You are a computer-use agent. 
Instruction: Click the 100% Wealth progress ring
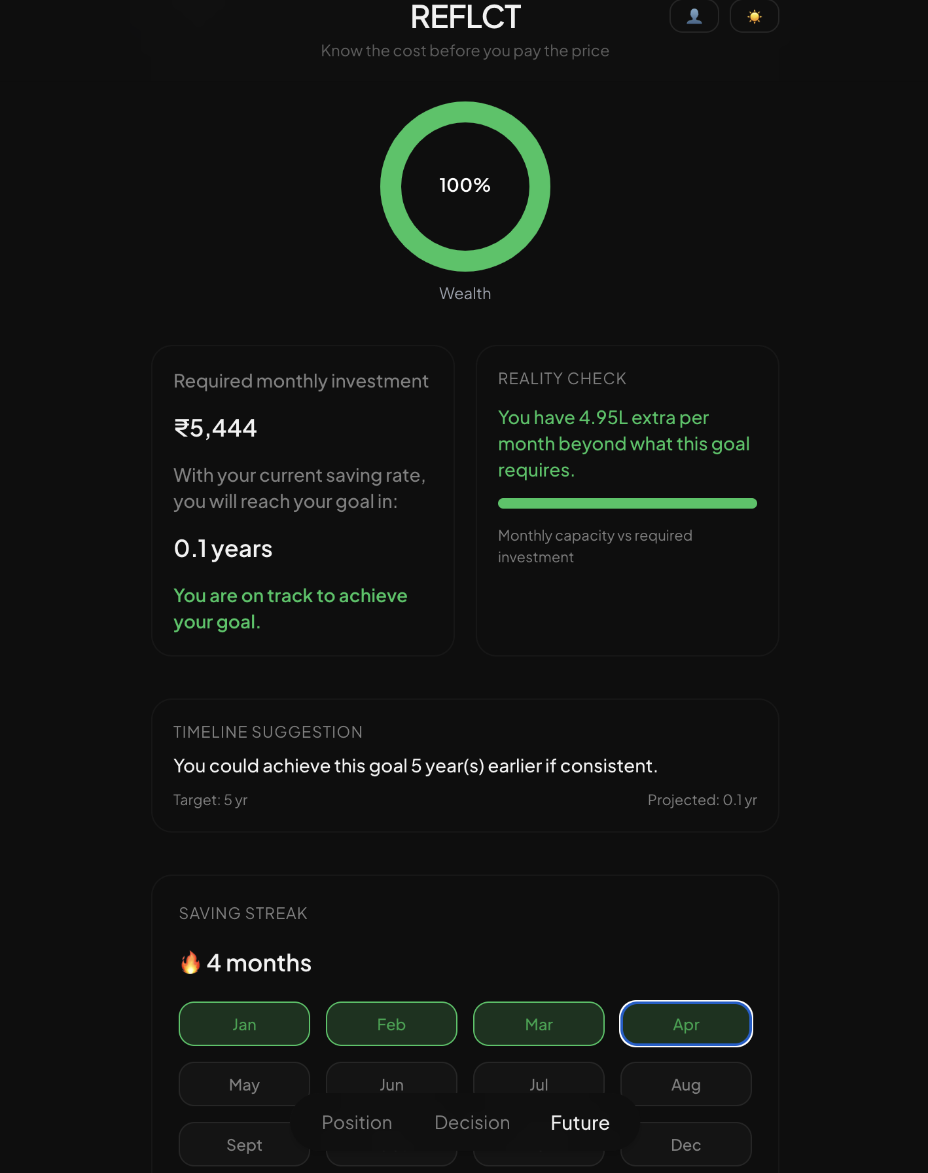465,187
